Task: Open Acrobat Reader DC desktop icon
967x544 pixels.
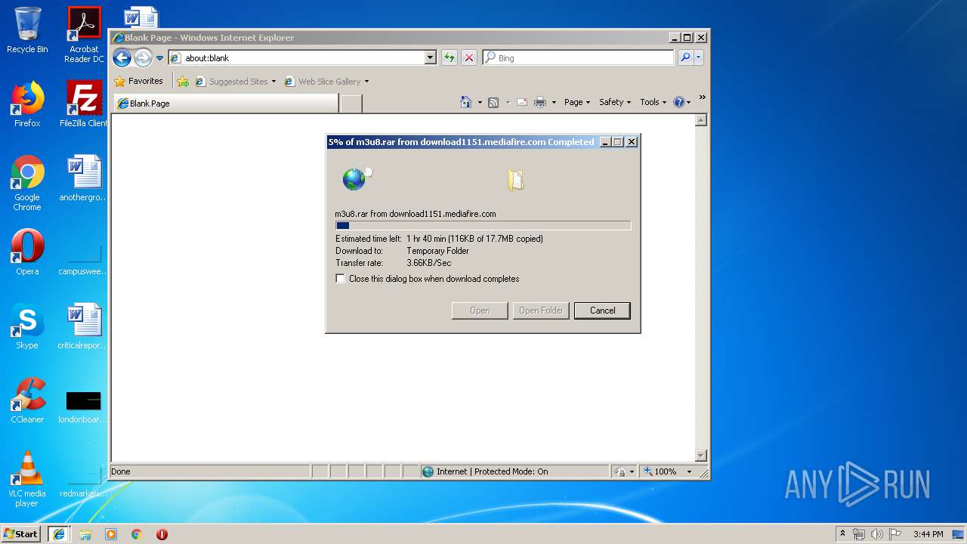Action: pos(84,35)
